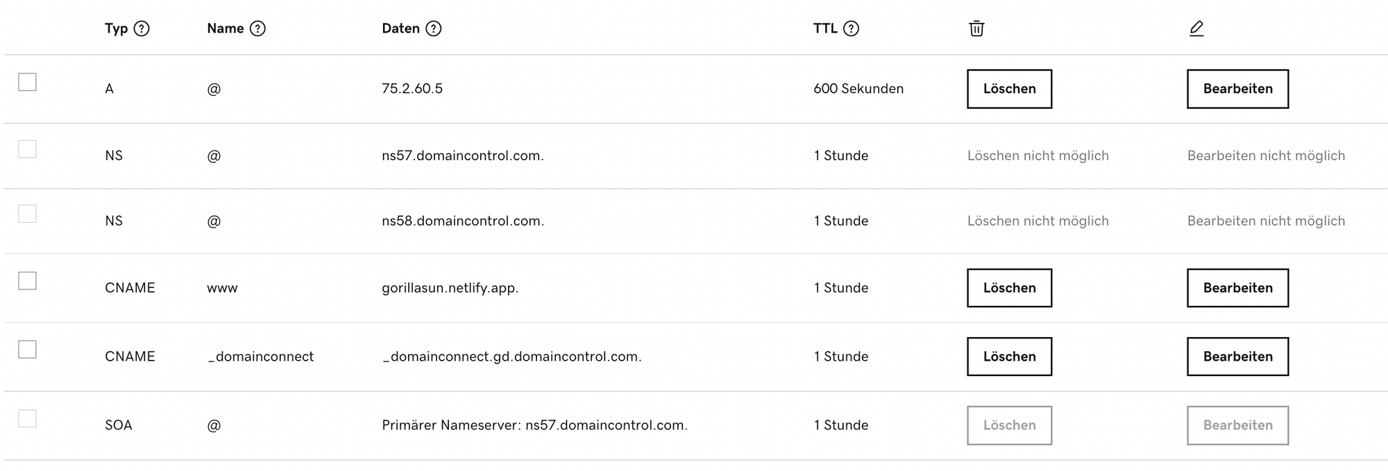
Task: Click the help icon beside Name header
Action: pos(257,28)
